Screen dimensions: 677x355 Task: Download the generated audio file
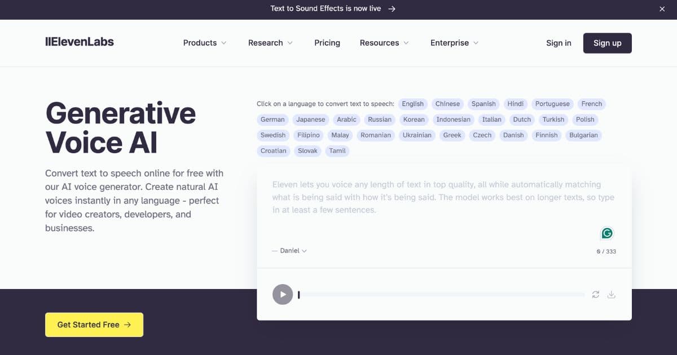pos(611,294)
